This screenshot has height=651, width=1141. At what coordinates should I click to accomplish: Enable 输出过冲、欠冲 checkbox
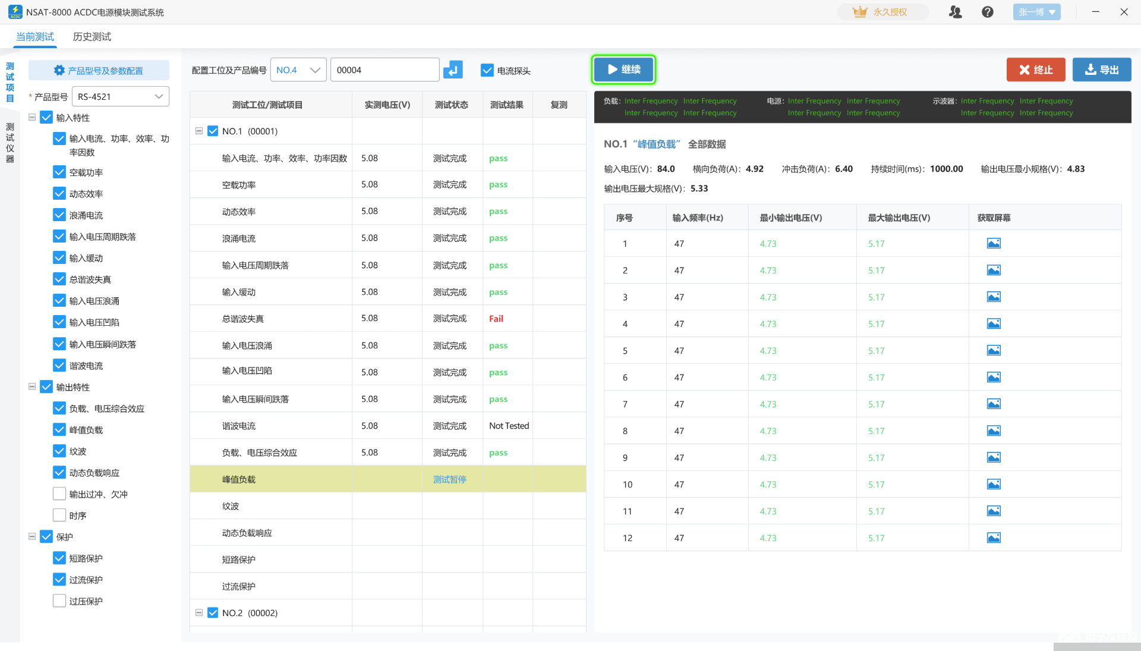pyautogui.click(x=59, y=494)
